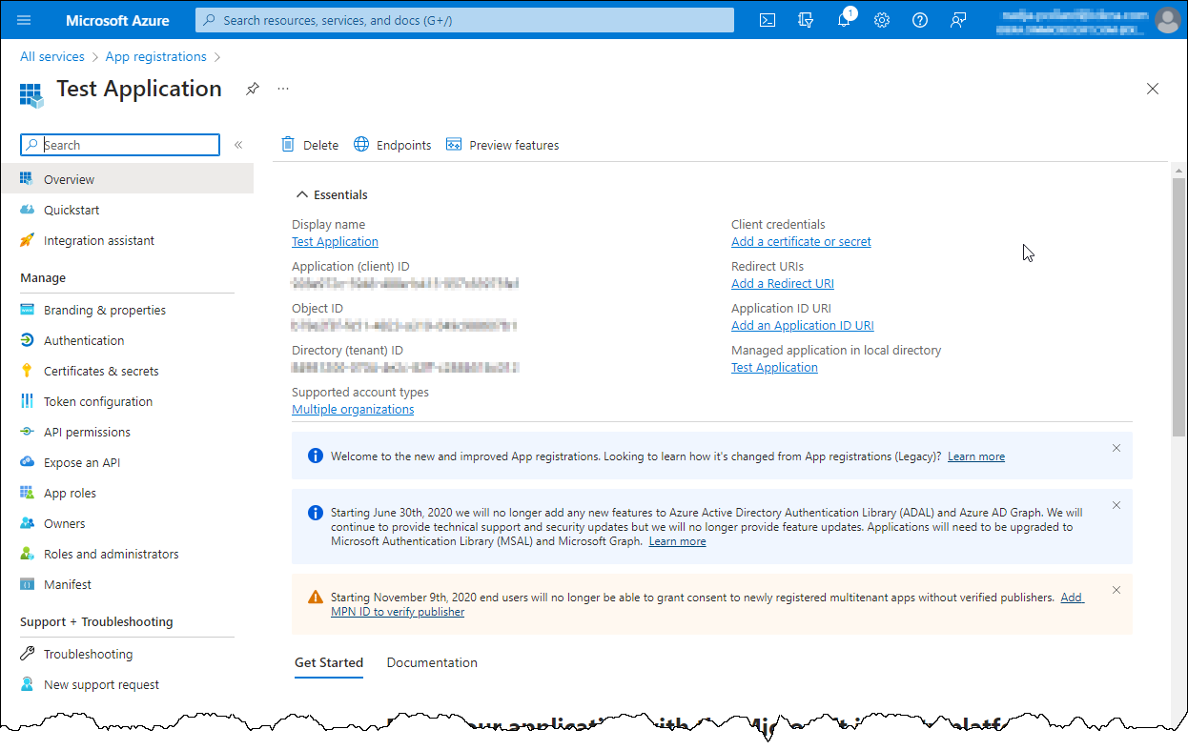Click Add an Application ID URI
This screenshot has height=750, width=1188.
pyautogui.click(x=803, y=325)
